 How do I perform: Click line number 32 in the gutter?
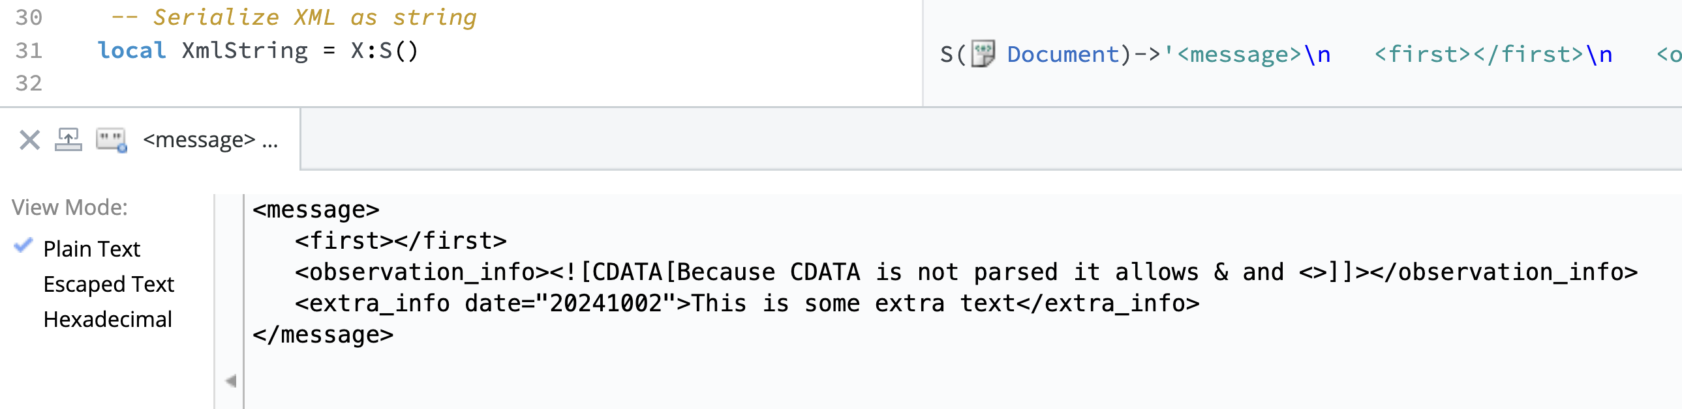click(x=29, y=83)
